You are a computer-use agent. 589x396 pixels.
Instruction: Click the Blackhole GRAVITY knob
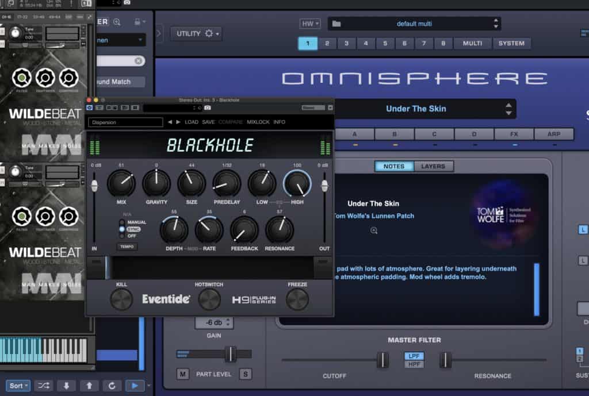[156, 183]
